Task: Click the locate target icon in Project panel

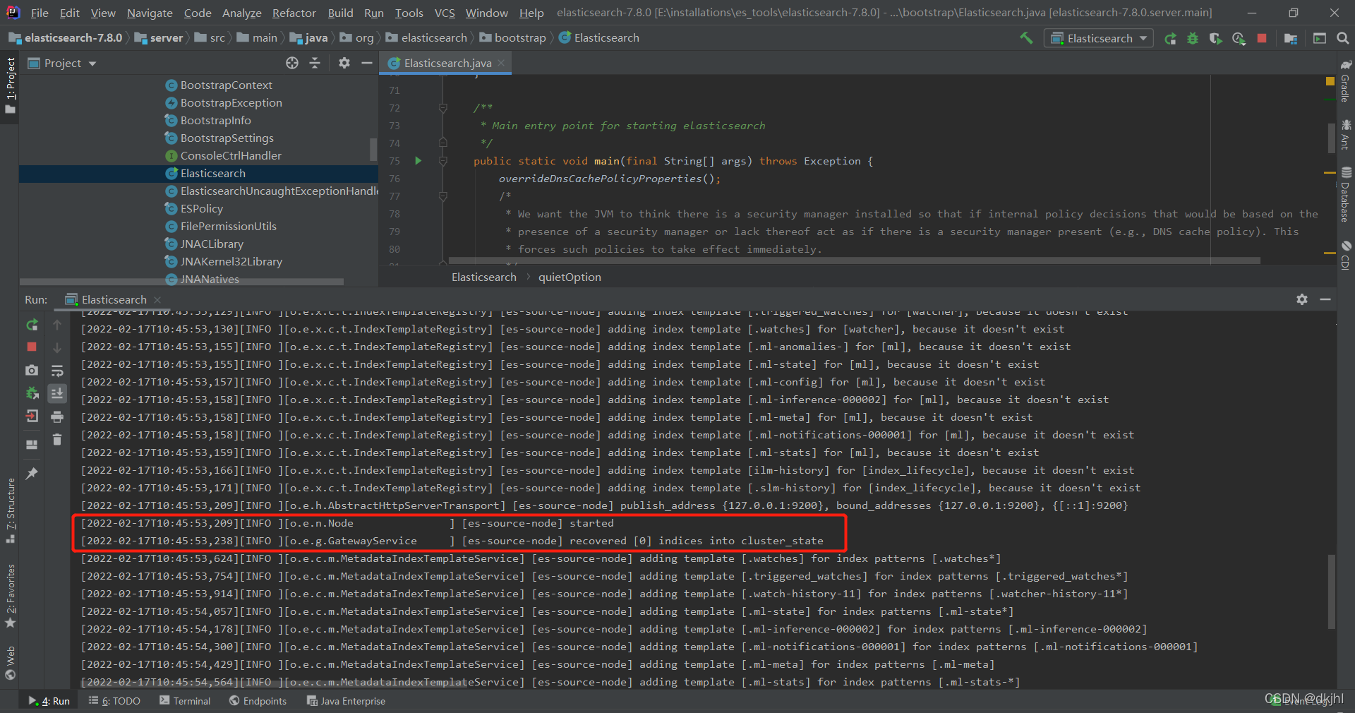Action: pyautogui.click(x=292, y=63)
